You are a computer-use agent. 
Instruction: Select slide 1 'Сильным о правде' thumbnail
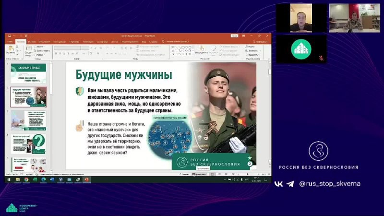(x=28, y=73)
